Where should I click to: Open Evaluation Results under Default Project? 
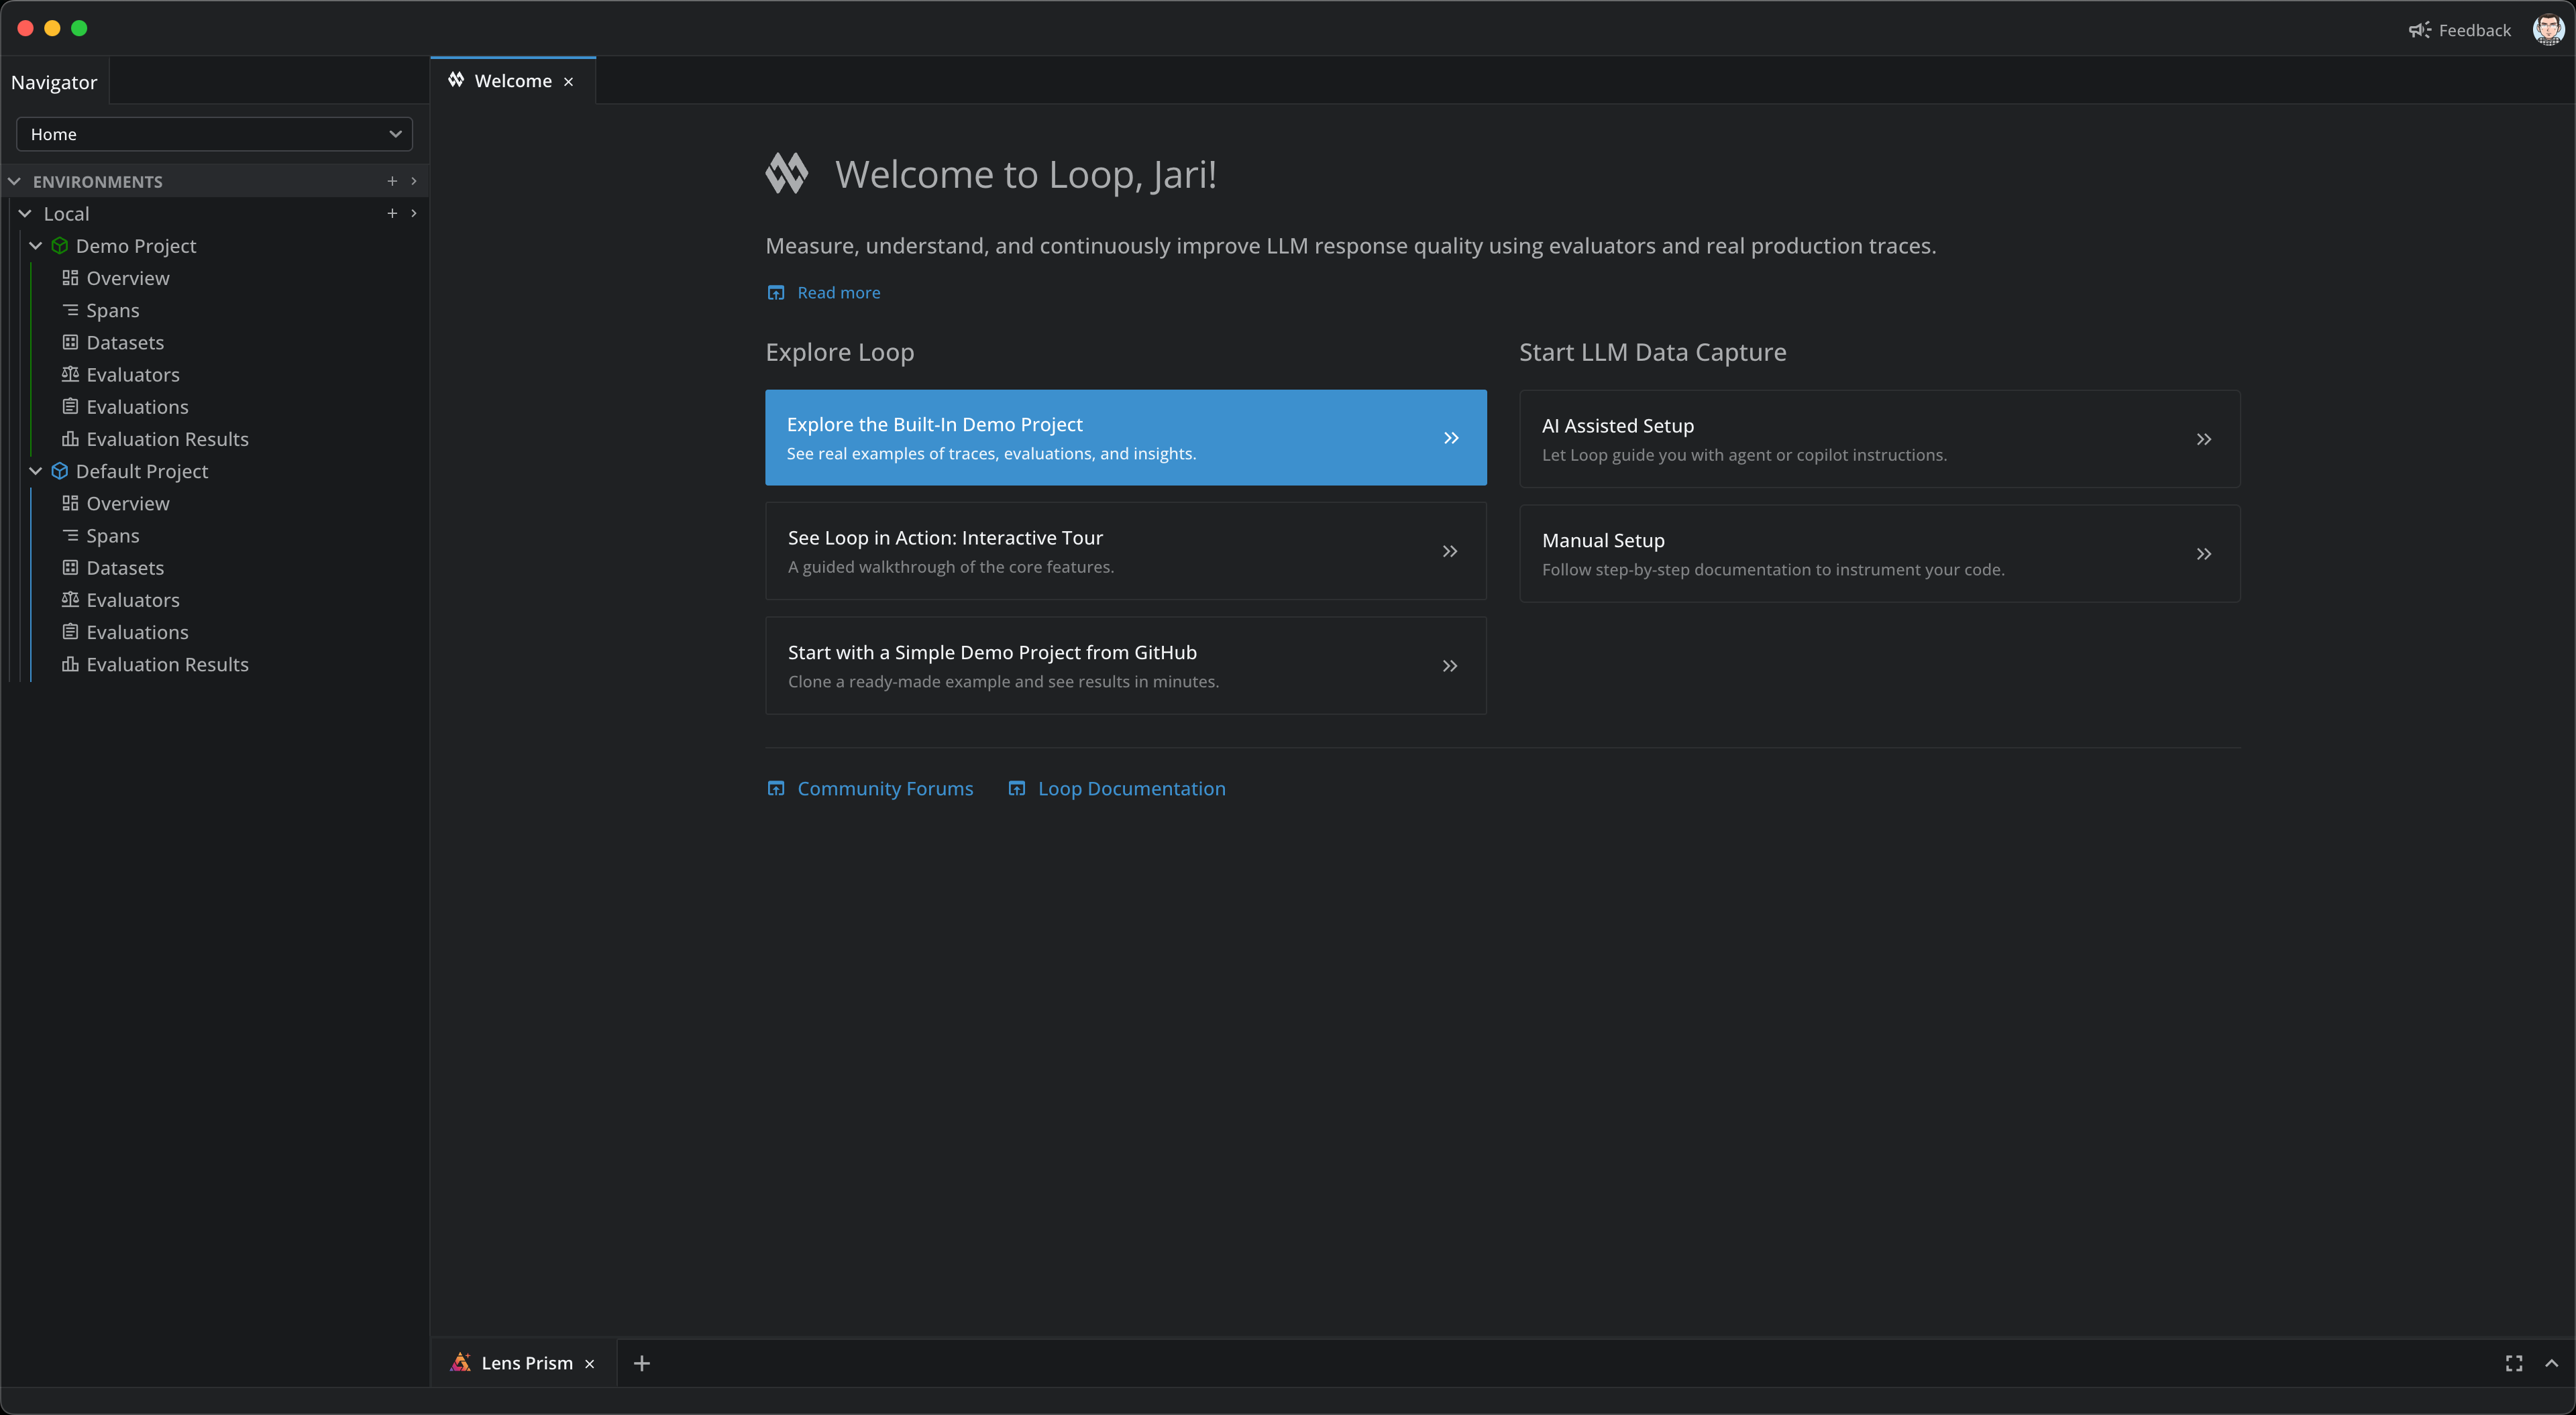pyautogui.click(x=167, y=665)
